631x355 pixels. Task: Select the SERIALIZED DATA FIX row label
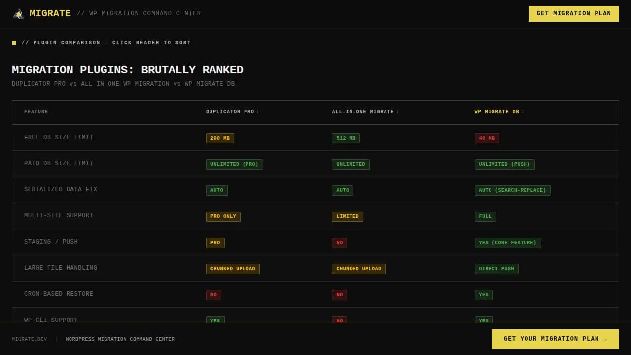pos(61,189)
